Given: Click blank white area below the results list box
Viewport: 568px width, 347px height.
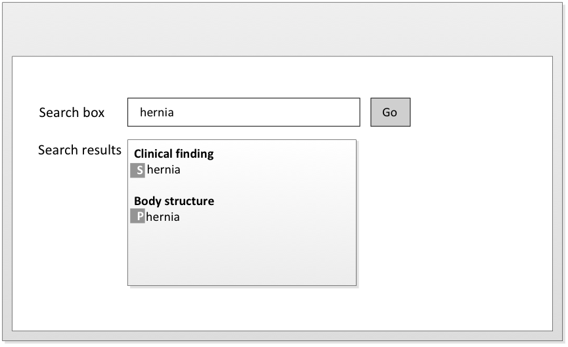Looking at the screenshot, I should pyautogui.click(x=242, y=308).
